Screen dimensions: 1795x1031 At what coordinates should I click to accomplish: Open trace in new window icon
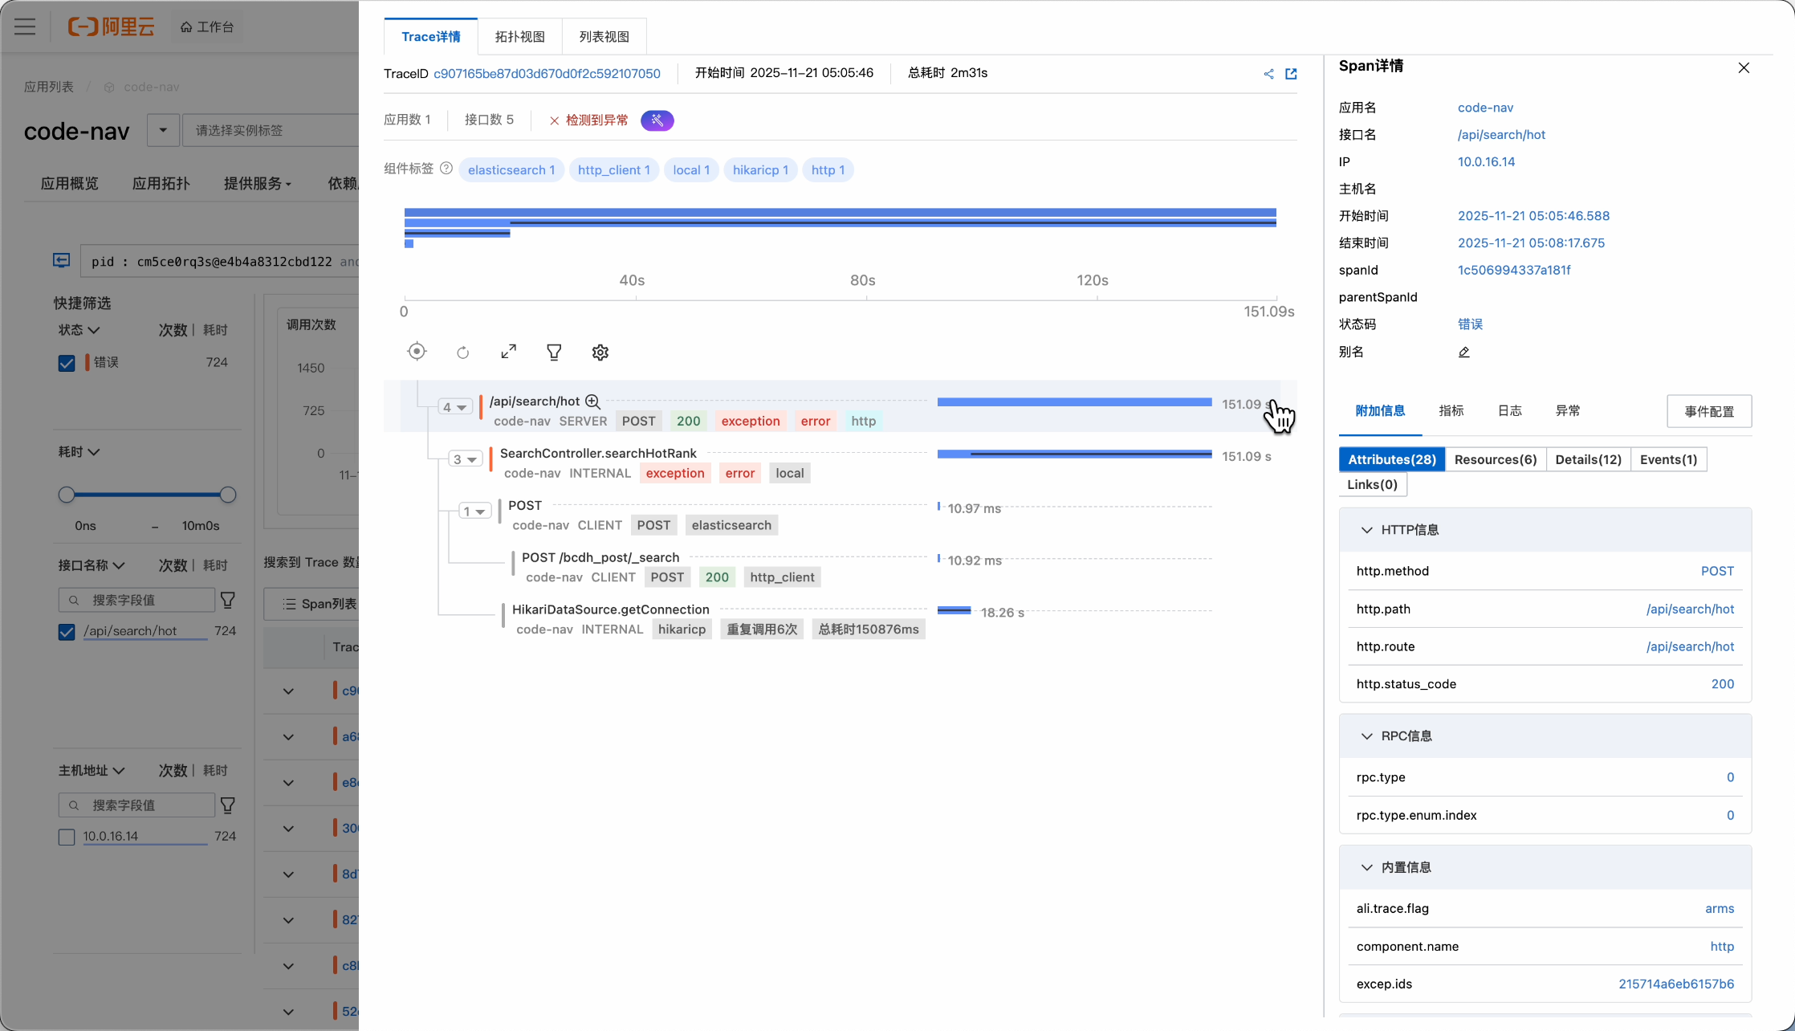pyautogui.click(x=1291, y=74)
